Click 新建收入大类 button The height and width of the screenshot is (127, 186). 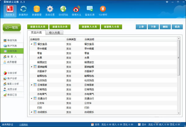[89, 27]
